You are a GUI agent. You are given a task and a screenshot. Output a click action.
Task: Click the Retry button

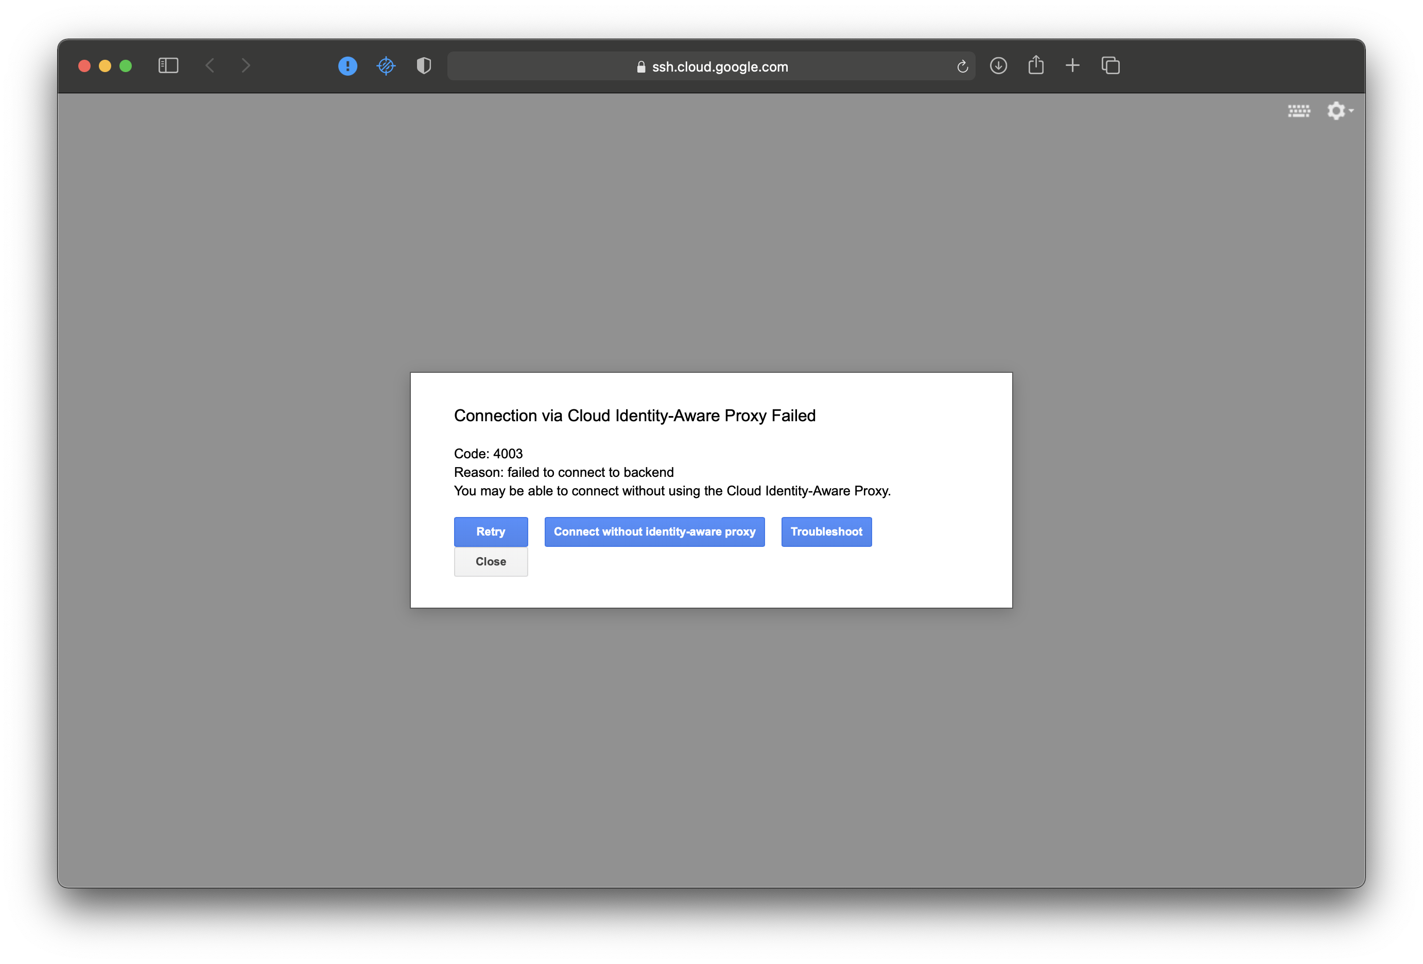coord(491,531)
